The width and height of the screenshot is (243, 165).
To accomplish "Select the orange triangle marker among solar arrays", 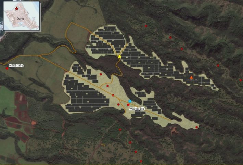I will (191, 77).
